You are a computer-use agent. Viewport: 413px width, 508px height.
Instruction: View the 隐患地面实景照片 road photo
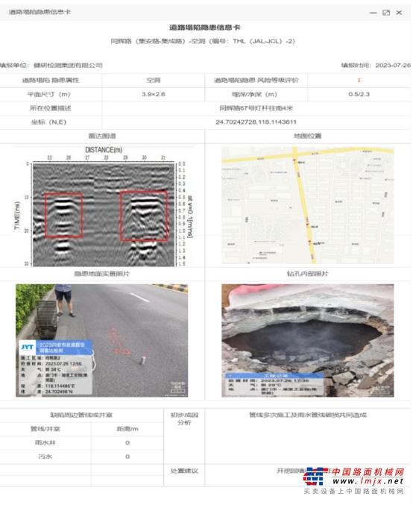101,340
